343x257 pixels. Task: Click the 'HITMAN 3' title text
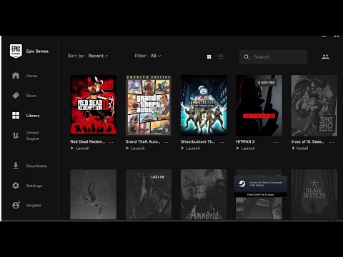(x=245, y=141)
